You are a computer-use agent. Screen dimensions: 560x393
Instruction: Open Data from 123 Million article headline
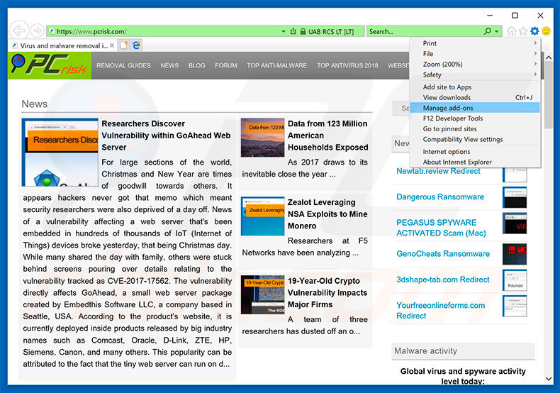coord(328,135)
